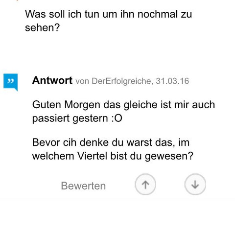Click the word welchem in the answer
The image size is (235, 235).
[53, 156]
